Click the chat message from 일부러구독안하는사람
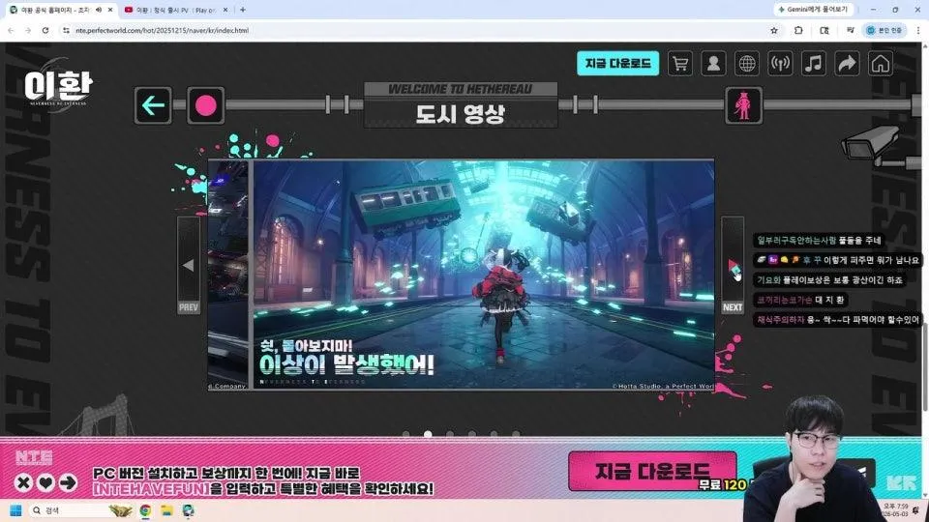 point(819,241)
